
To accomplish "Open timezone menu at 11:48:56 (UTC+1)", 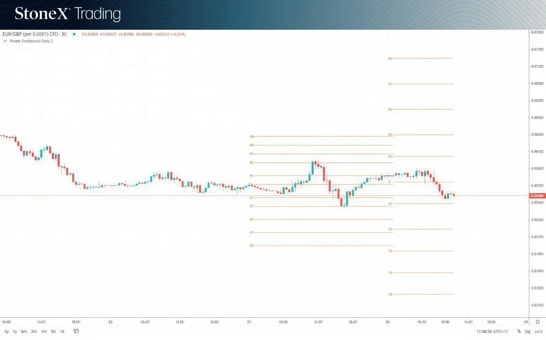I will point(492,331).
